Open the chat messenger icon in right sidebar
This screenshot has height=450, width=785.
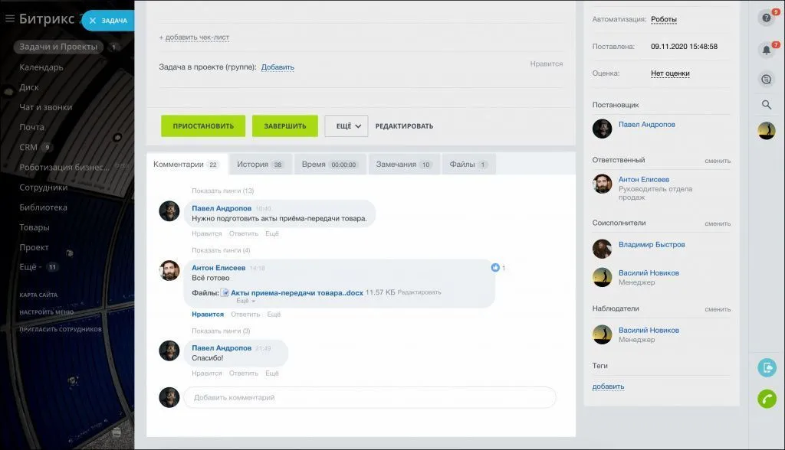pos(766,79)
